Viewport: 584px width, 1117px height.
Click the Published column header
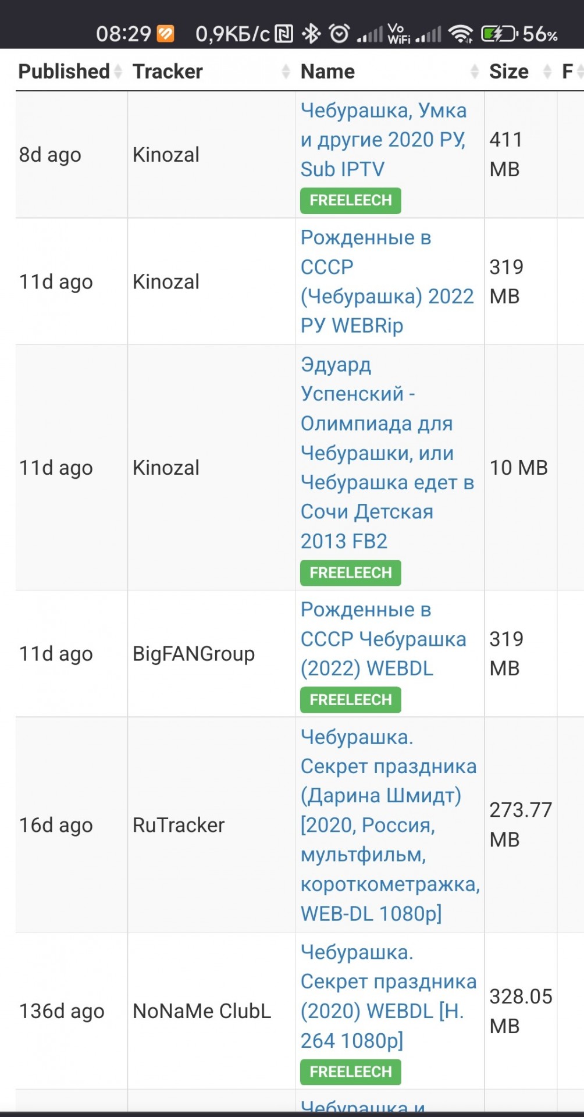pos(64,72)
